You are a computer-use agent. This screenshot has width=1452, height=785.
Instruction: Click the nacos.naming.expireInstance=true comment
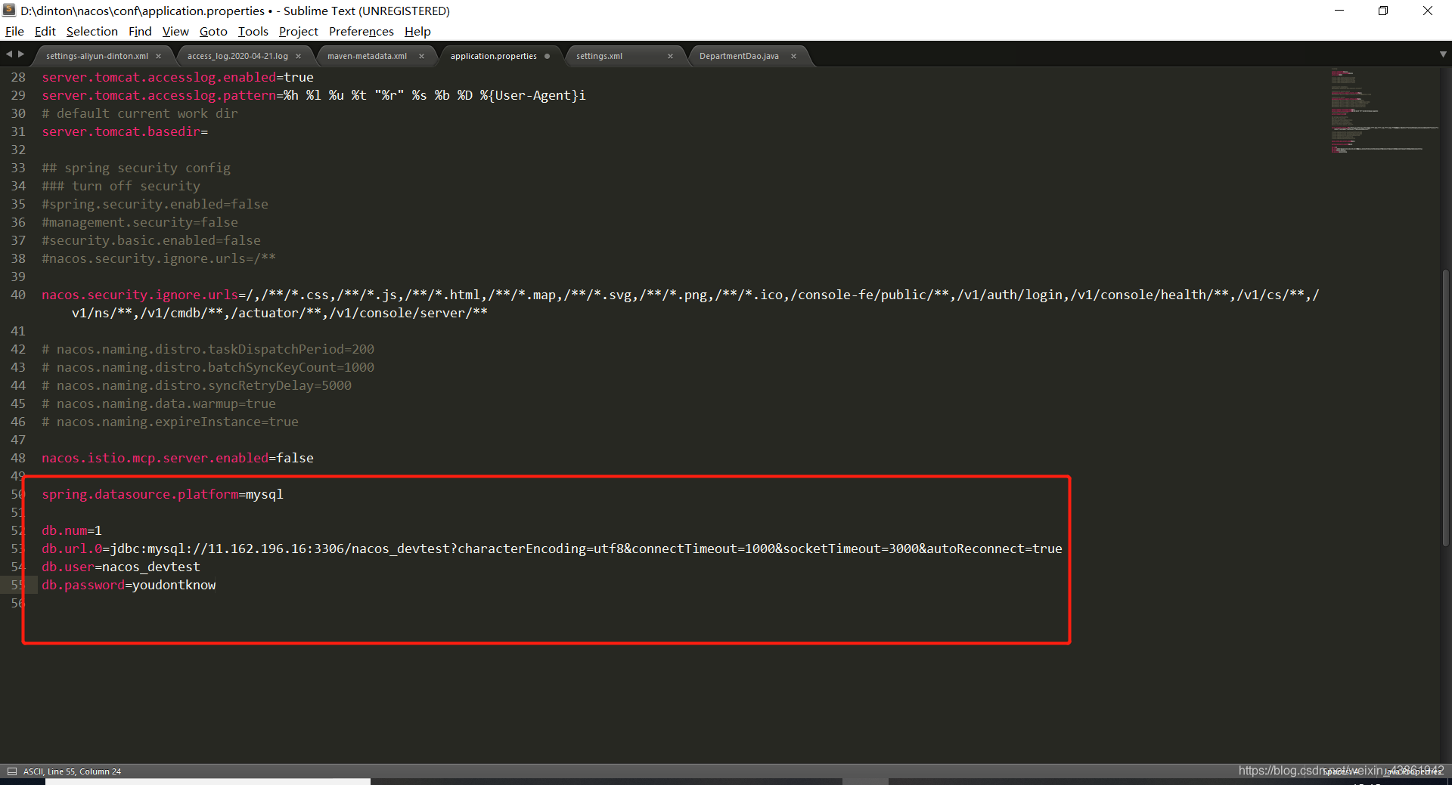coord(170,422)
